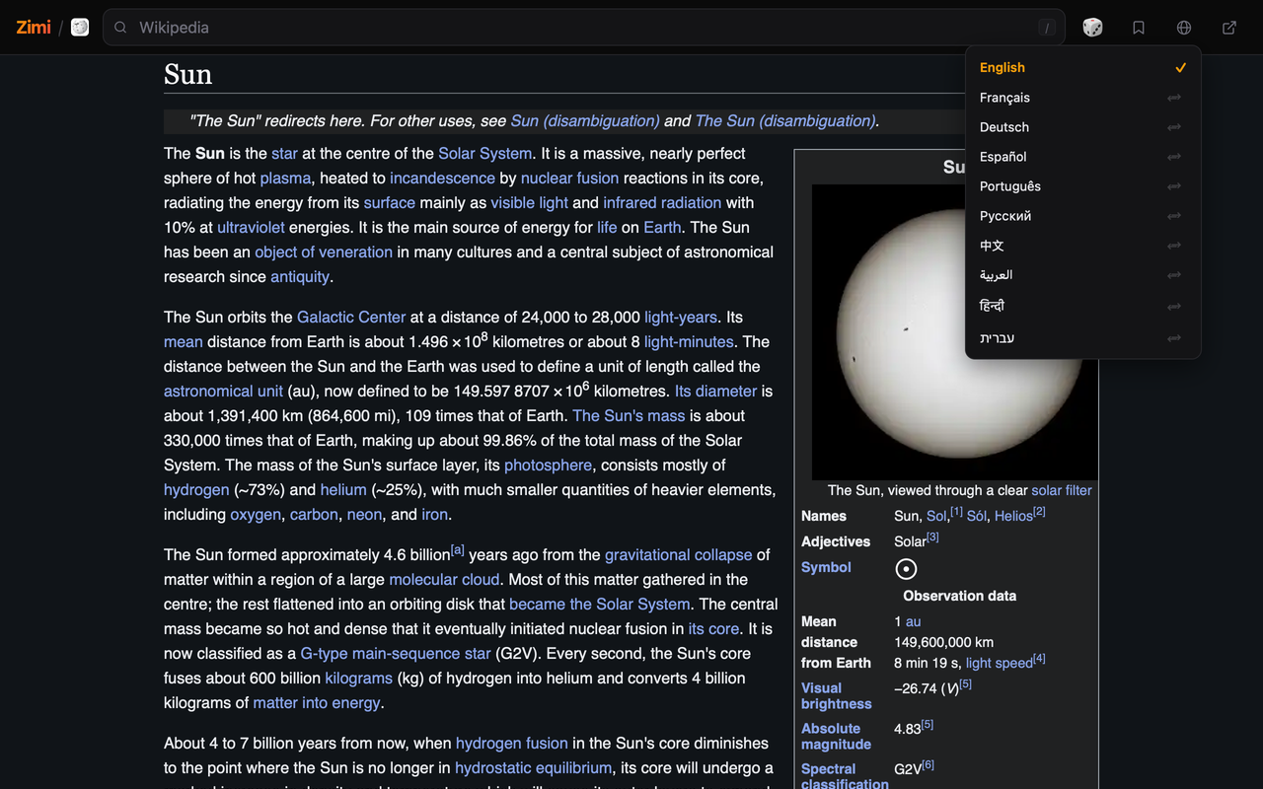Switch language to Français
This screenshot has height=789, width=1263.
tap(1082, 98)
